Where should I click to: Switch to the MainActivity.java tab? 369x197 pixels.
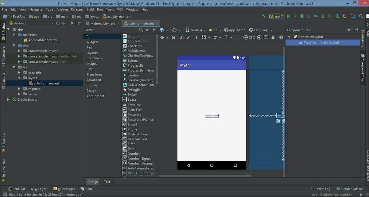[x=102, y=24]
